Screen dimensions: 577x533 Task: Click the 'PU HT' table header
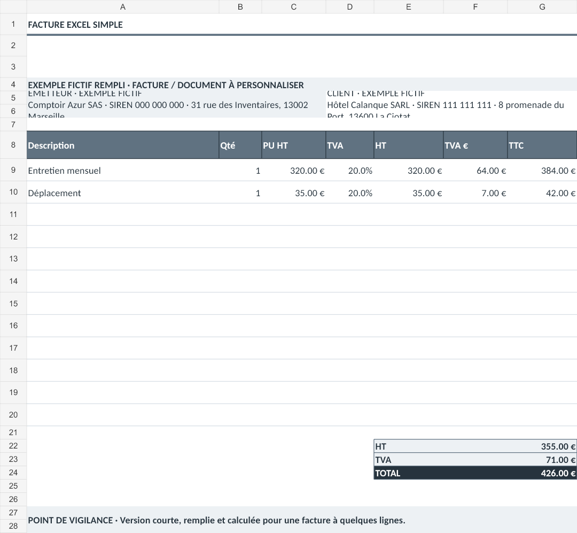[294, 145]
